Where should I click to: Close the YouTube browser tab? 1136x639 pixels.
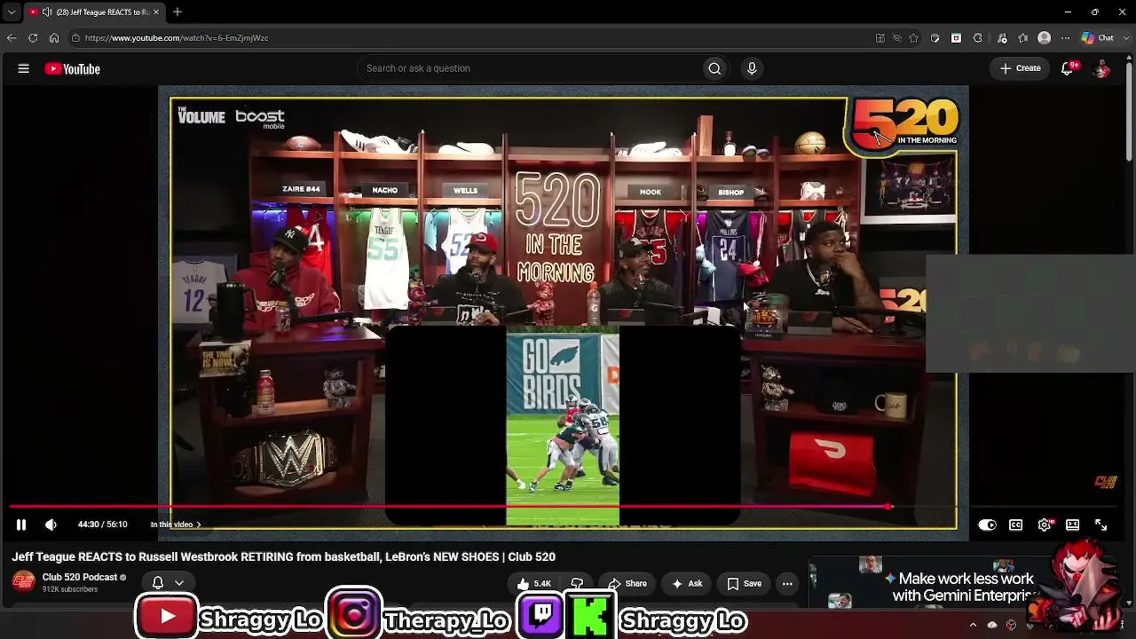(156, 12)
